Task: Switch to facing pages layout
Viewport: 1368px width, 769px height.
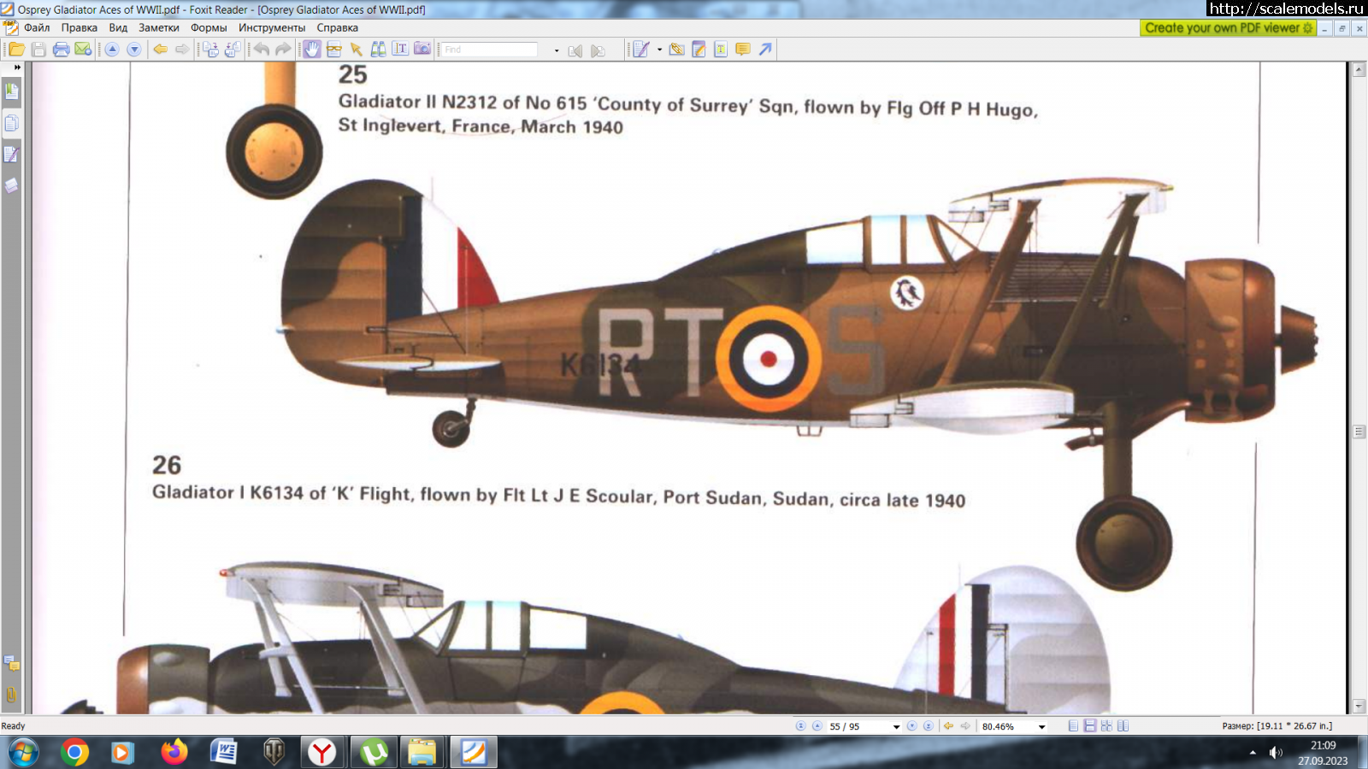Action: click(x=1123, y=726)
